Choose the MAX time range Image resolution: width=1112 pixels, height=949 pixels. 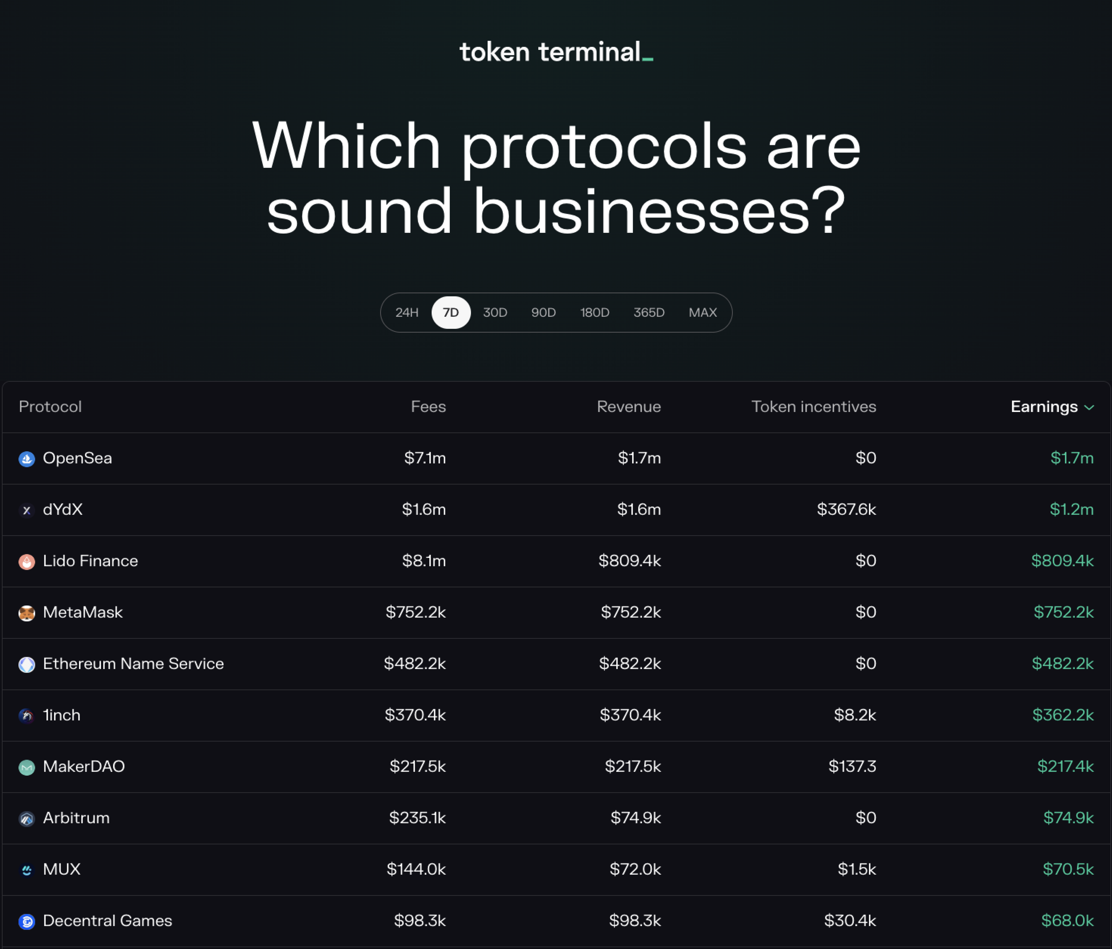tap(703, 312)
